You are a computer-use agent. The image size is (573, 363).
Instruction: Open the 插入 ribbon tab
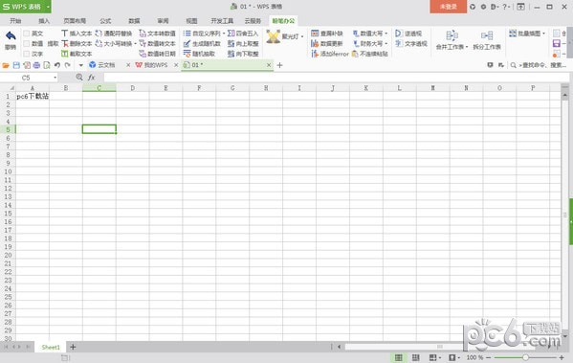[x=44, y=21]
